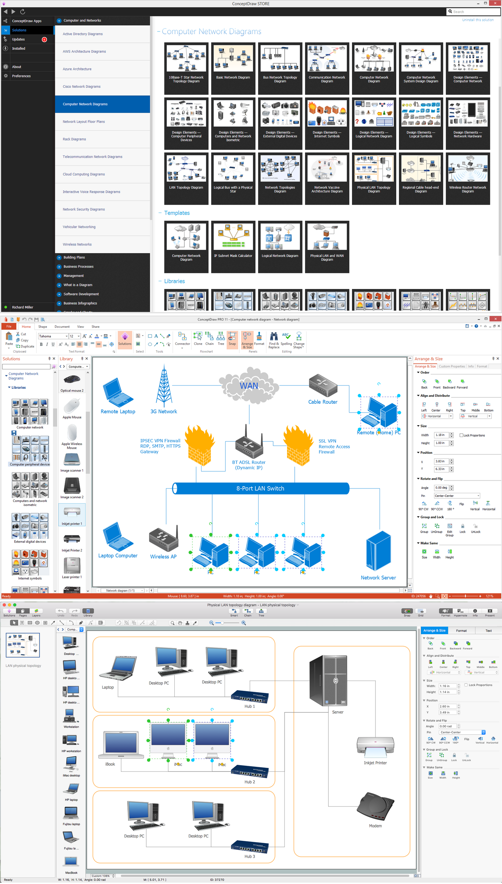The width and height of the screenshot is (502, 884).
Task: Switch to the Shape ribbon tab in PRO
Action: [43, 326]
